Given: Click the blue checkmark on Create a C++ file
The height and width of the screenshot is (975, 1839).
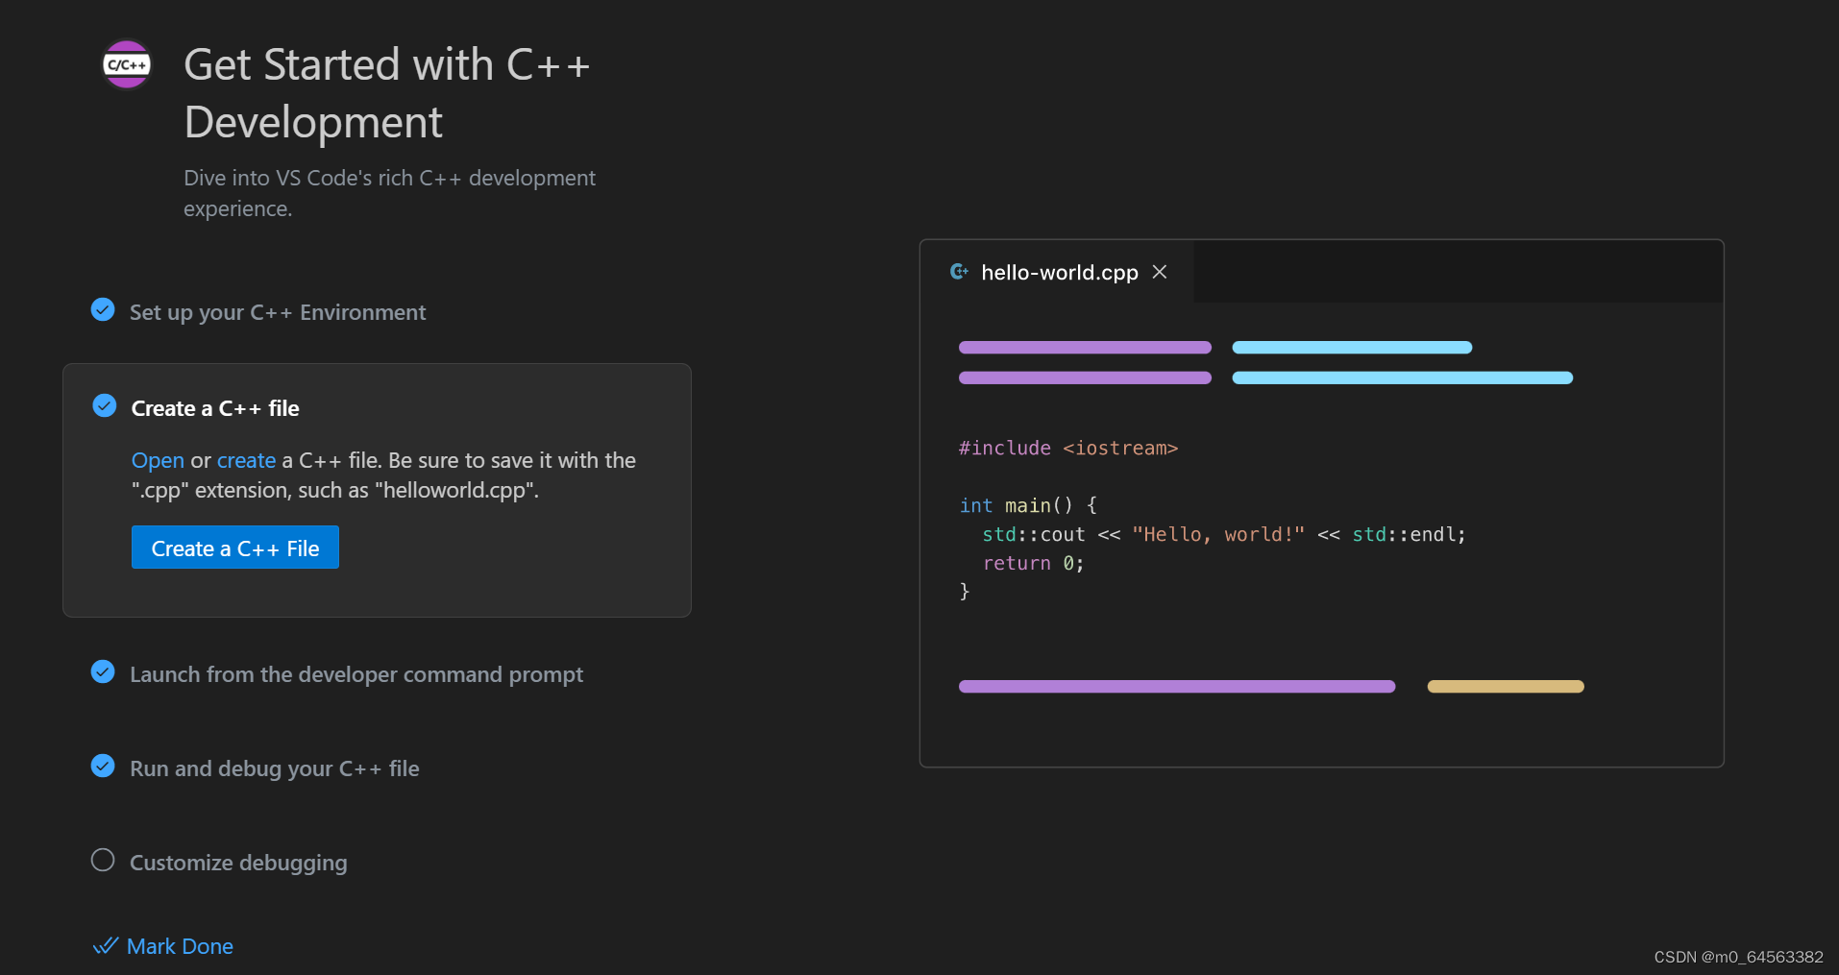Looking at the screenshot, I should 104,405.
